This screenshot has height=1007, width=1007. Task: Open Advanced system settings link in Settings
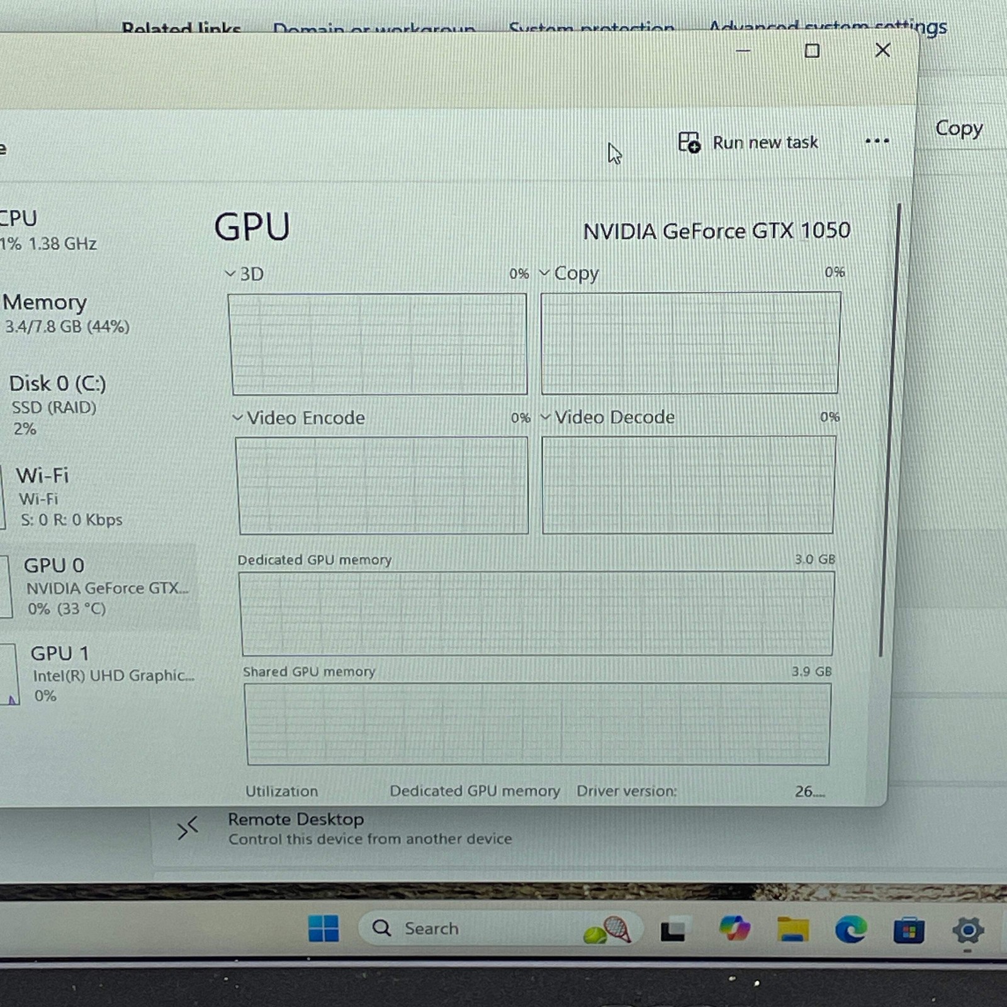click(827, 26)
